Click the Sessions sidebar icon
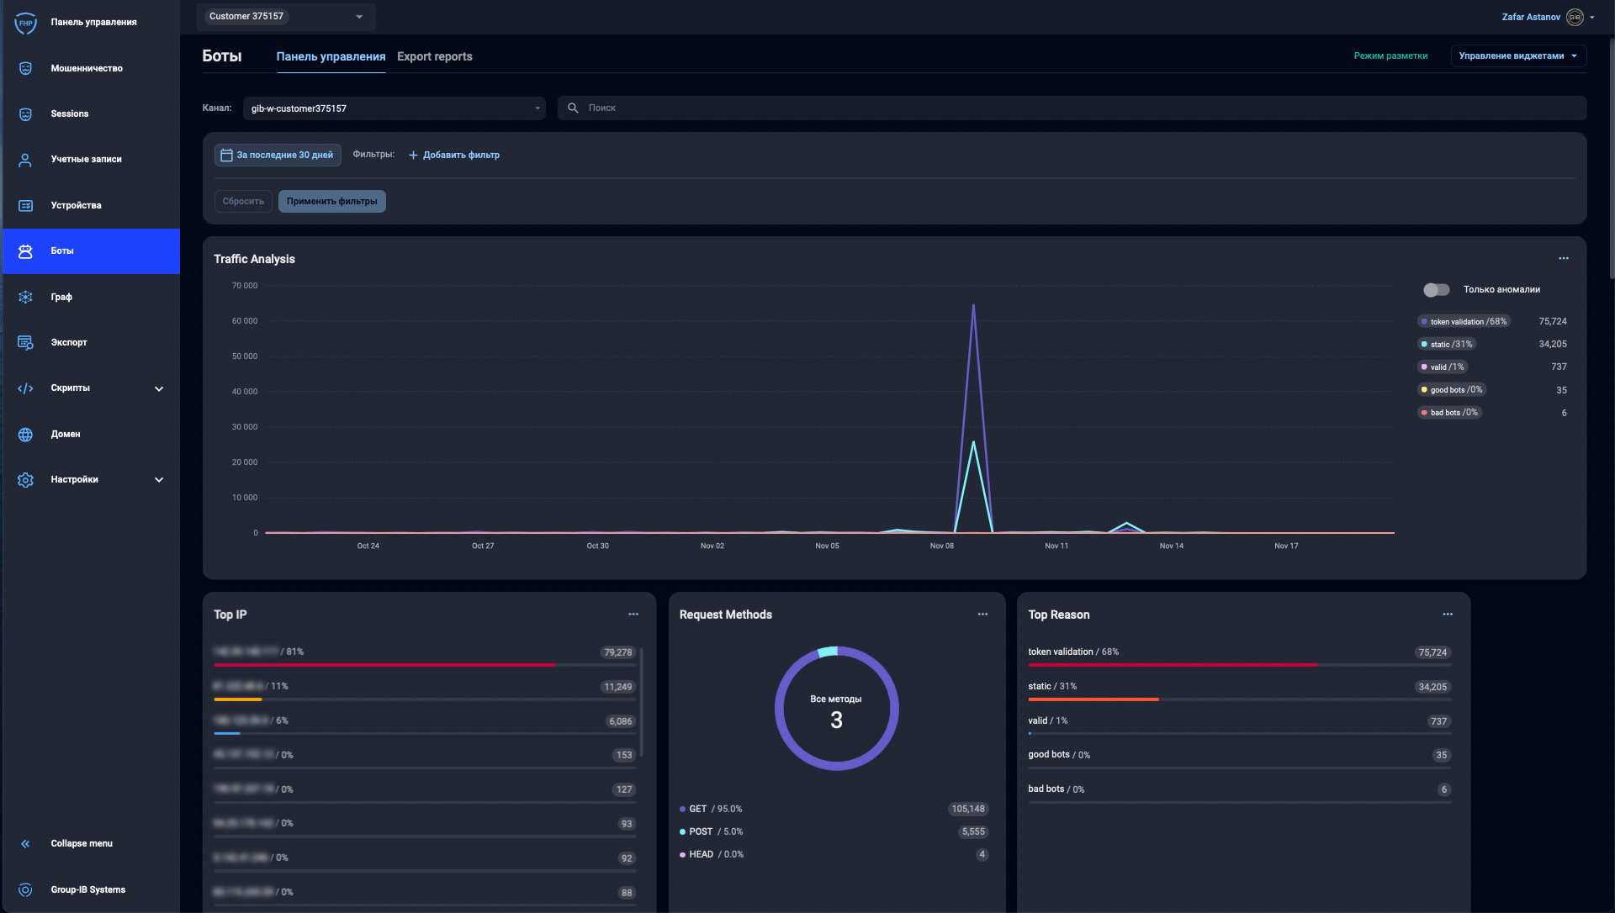The image size is (1615, 913). coord(25,114)
